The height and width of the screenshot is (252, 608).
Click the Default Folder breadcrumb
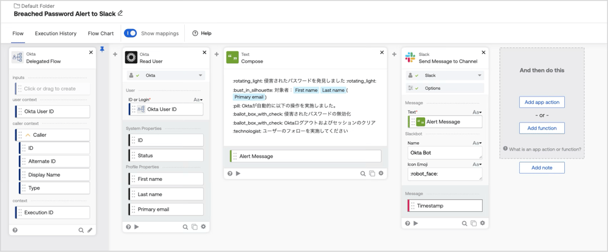pyautogui.click(x=33, y=6)
